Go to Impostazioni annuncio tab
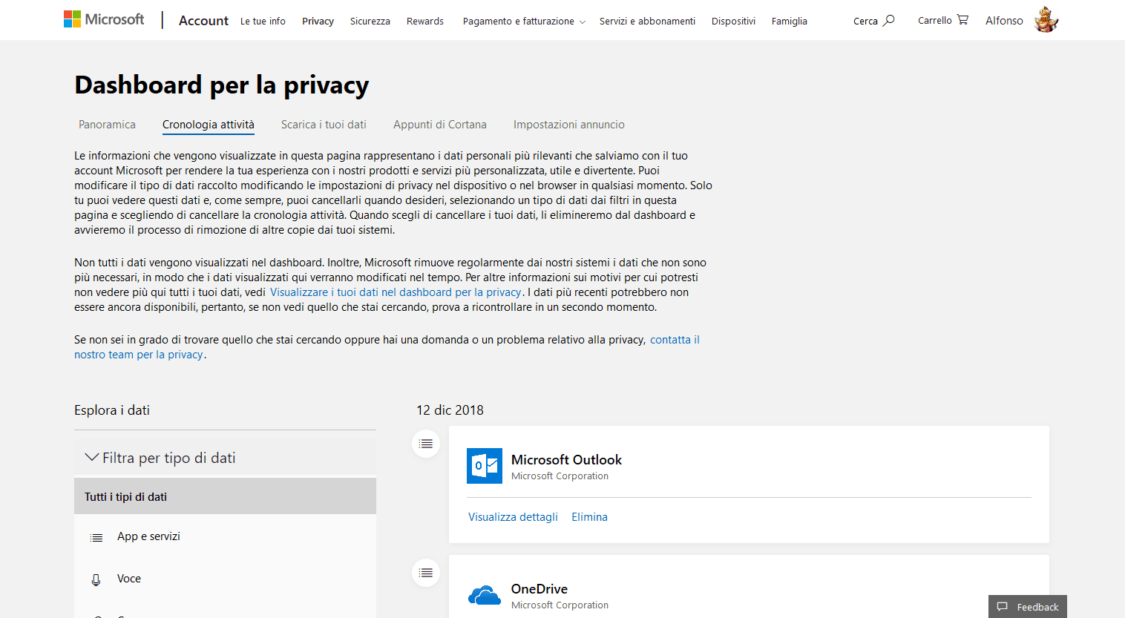Viewport: 1125px width, 618px height. pos(568,125)
